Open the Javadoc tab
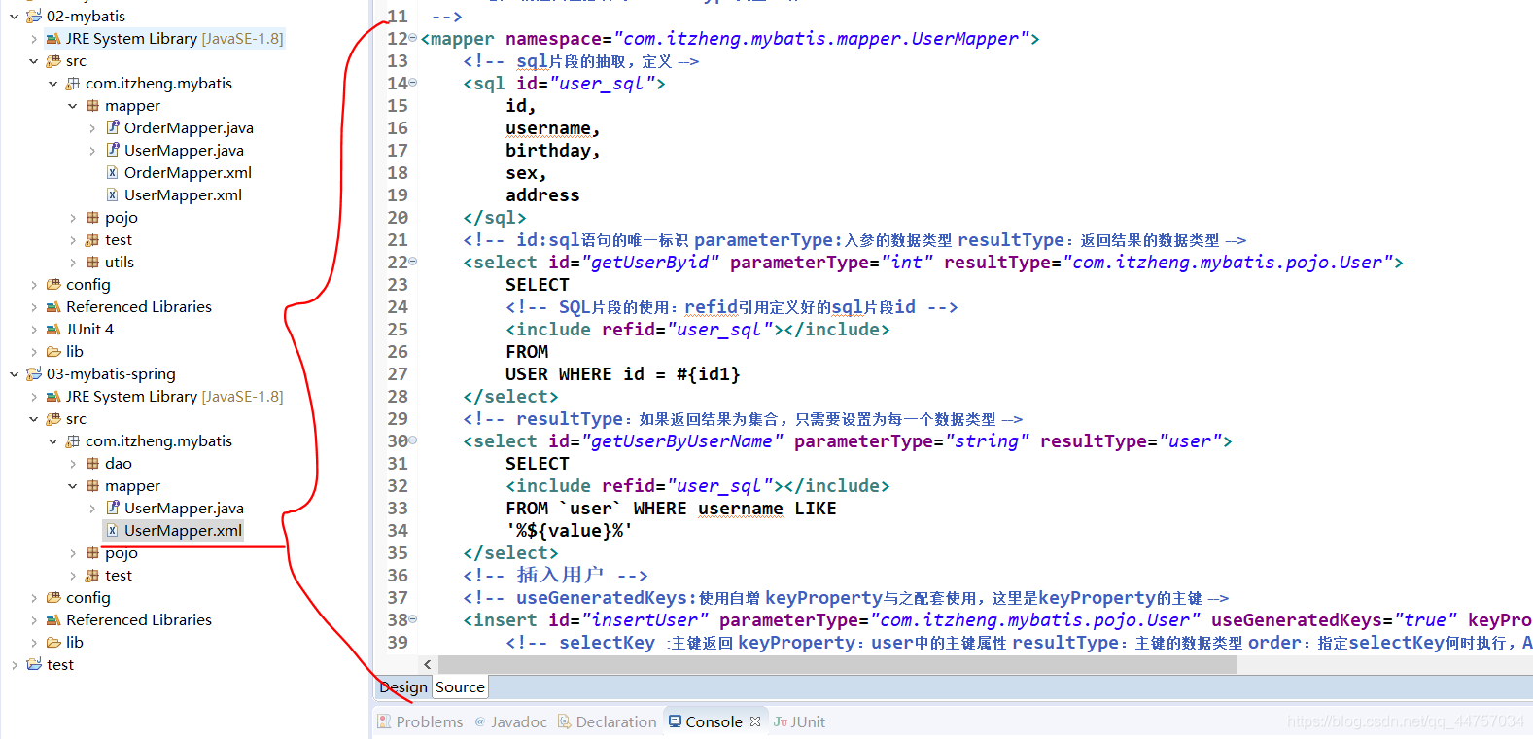 [510, 721]
